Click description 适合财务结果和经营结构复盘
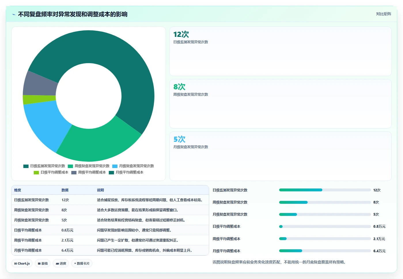 (x=141, y=220)
